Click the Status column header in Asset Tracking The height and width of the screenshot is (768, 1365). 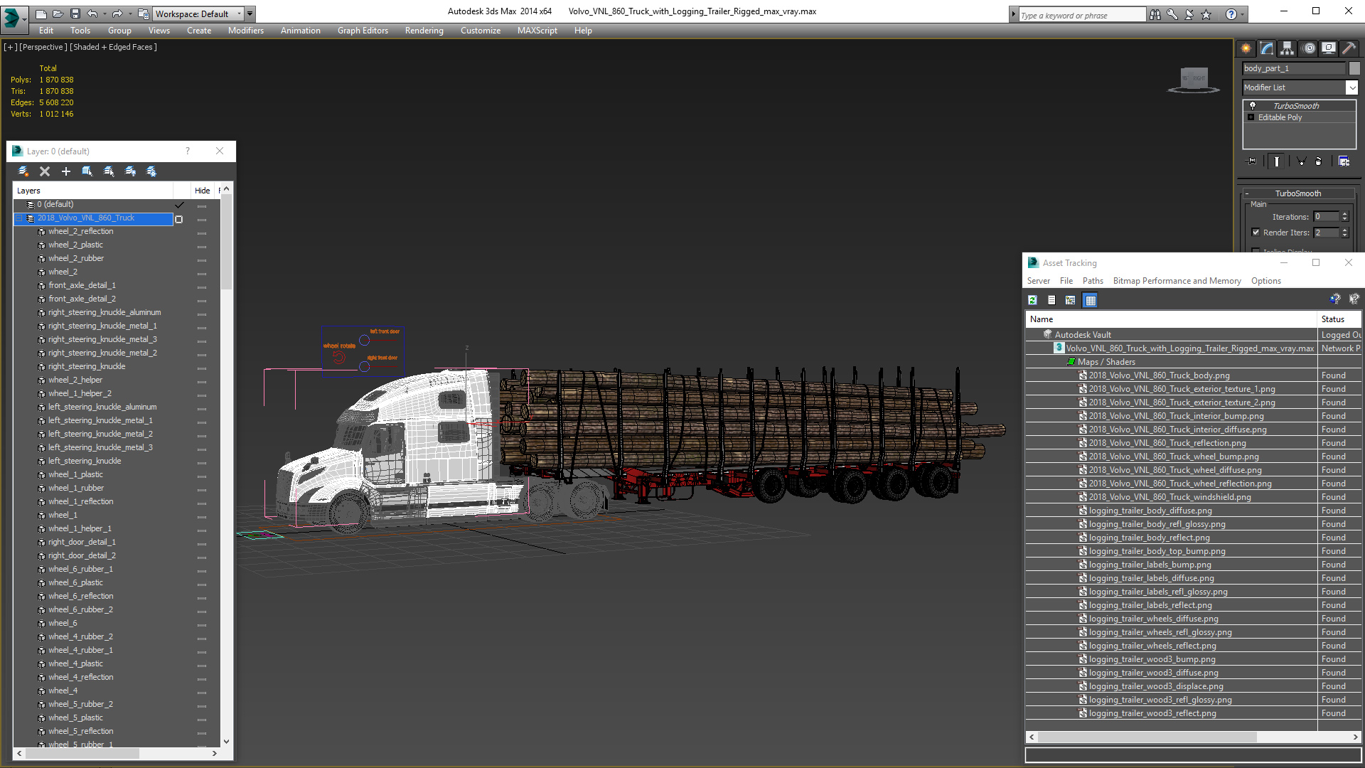pos(1339,319)
